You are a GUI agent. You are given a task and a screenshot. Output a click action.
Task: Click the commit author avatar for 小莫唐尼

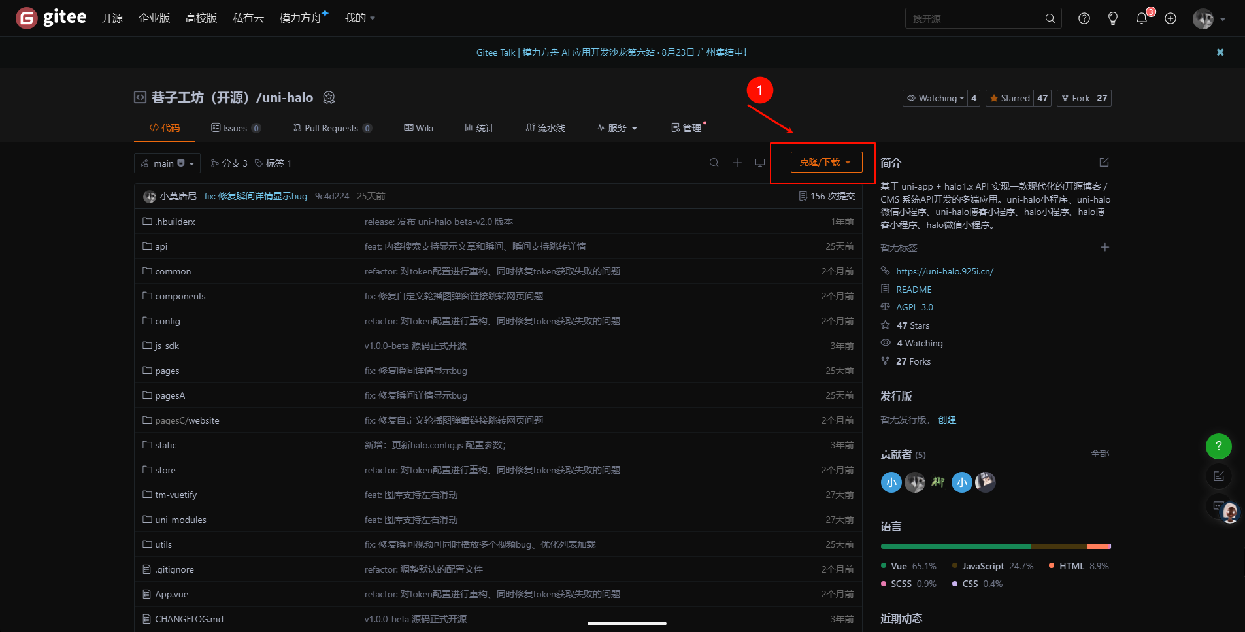(x=150, y=196)
